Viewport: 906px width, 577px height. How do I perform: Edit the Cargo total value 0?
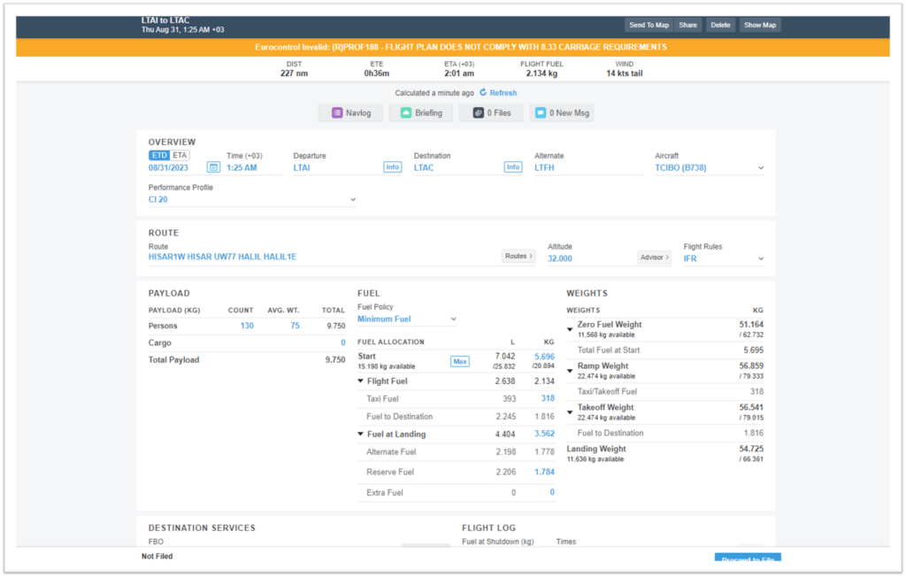(342, 342)
